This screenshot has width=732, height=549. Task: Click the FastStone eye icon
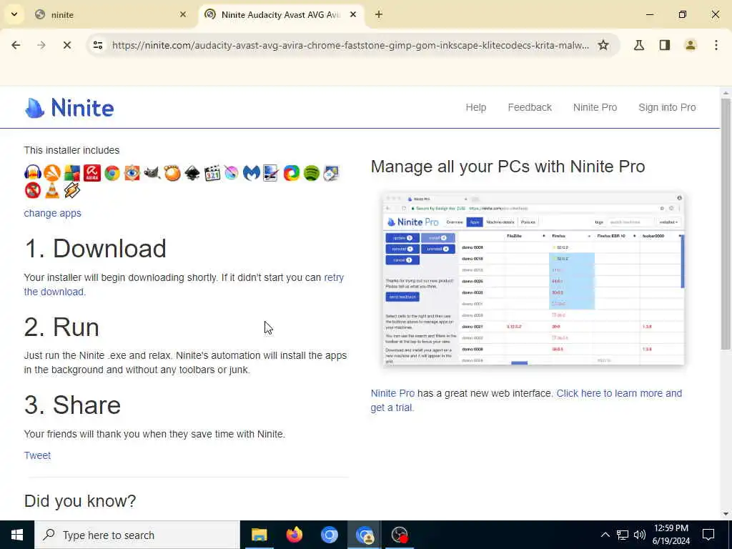pyautogui.click(x=132, y=173)
